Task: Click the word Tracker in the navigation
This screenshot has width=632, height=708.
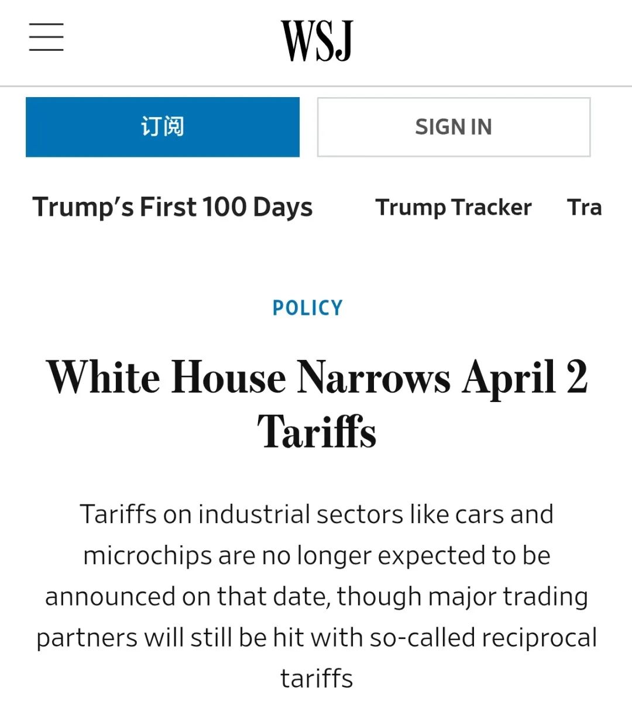Action: point(492,207)
